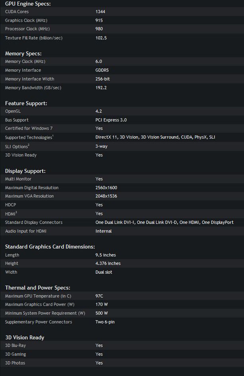Click the Memory Specs heading

[23, 53]
